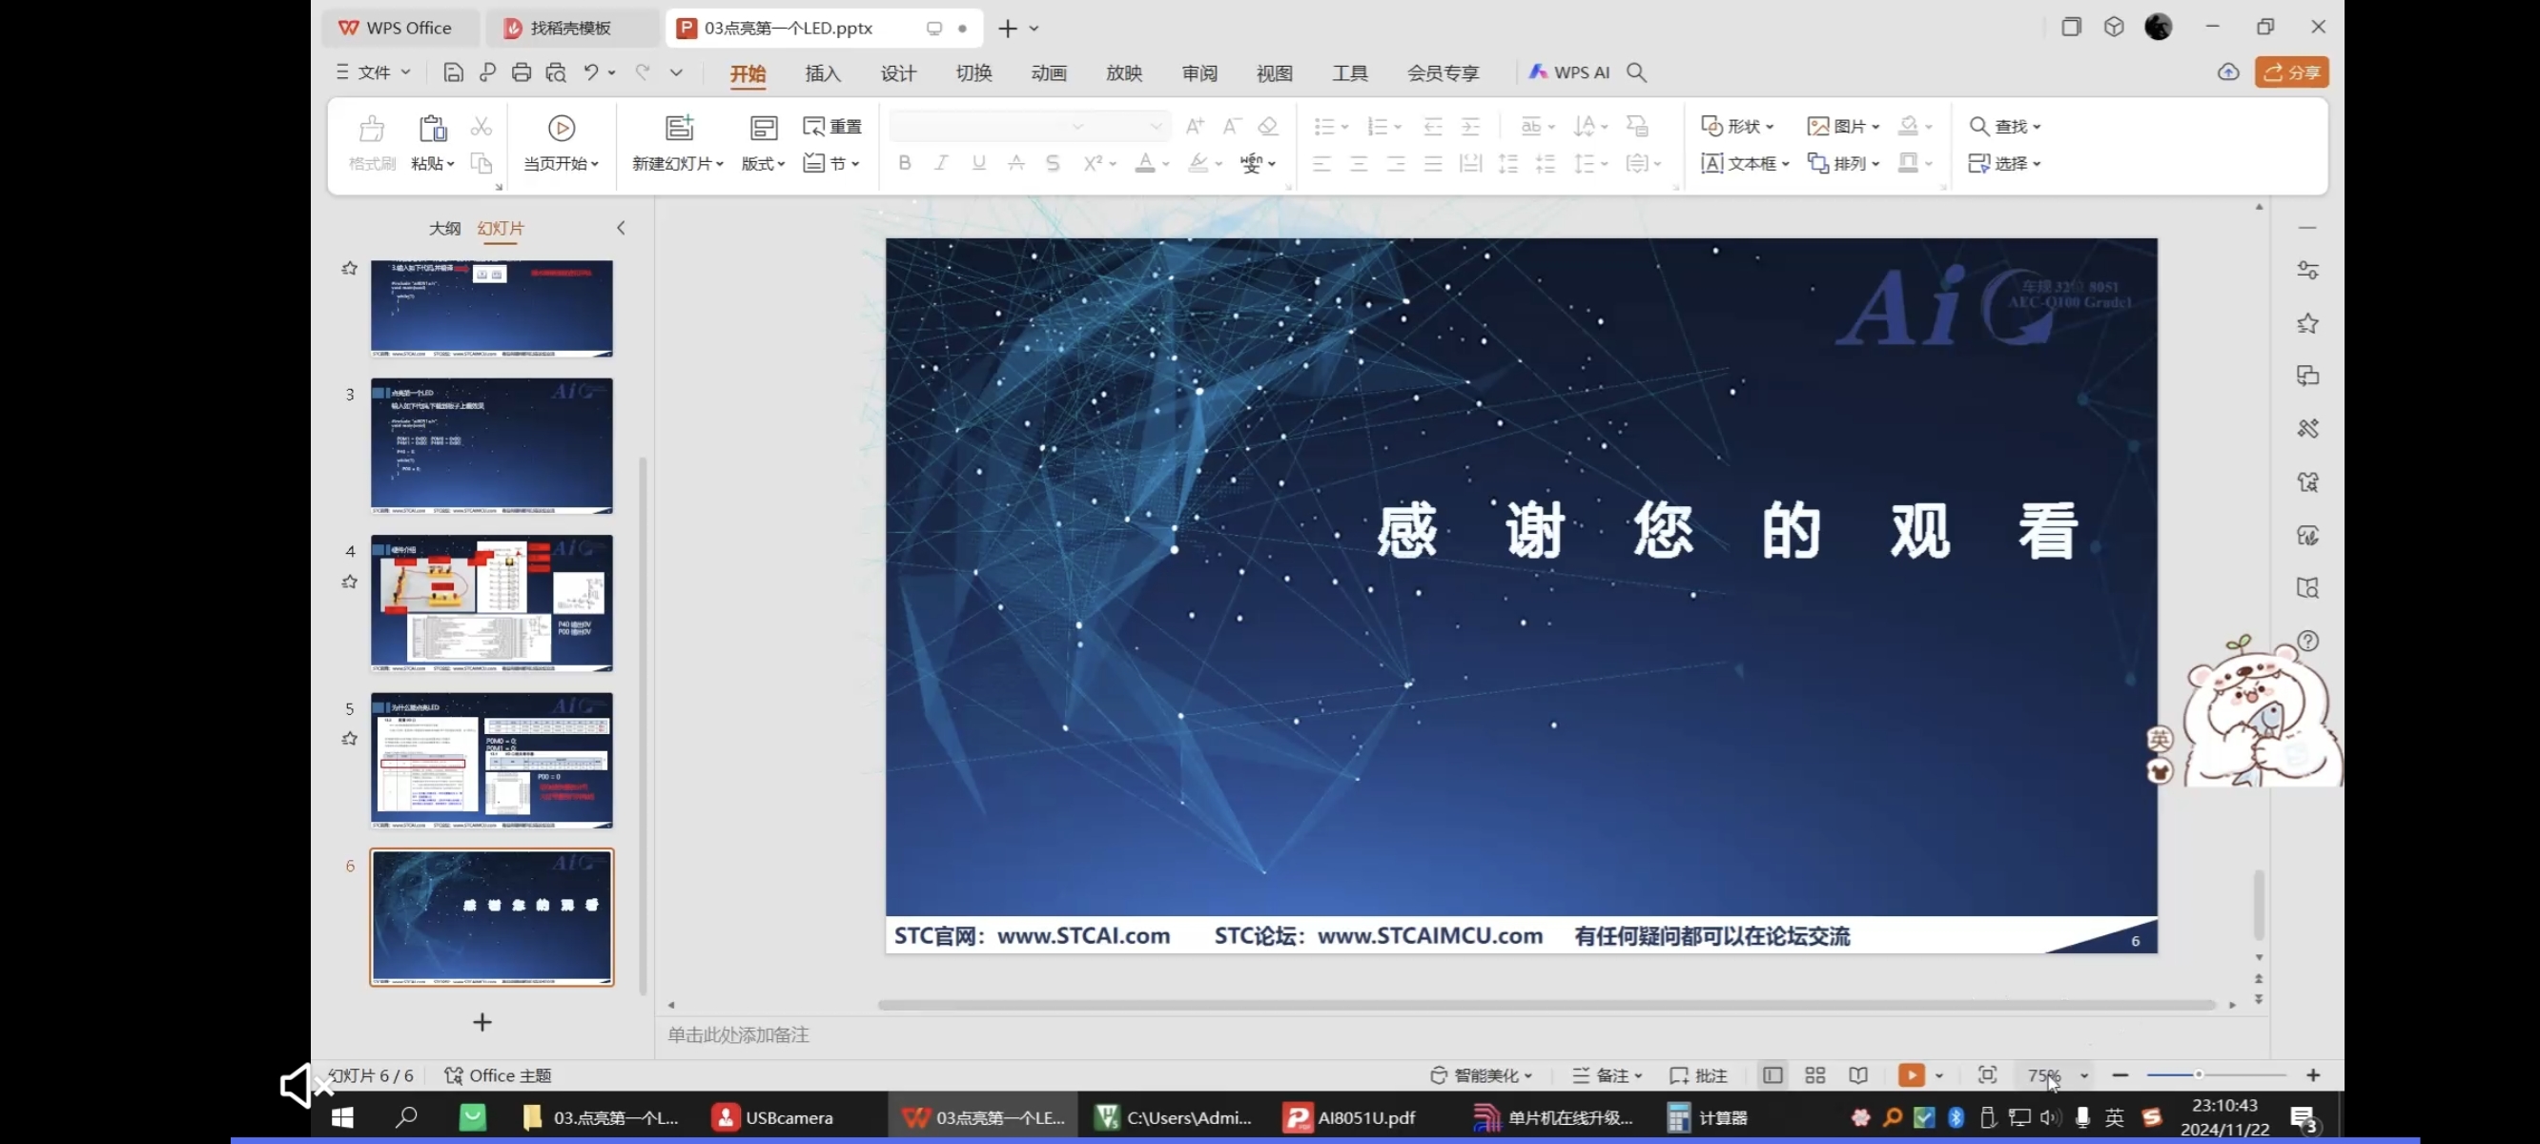Toggle italic formatting
Image resolution: width=2540 pixels, height=1144 pixels.
pos(941,163)
